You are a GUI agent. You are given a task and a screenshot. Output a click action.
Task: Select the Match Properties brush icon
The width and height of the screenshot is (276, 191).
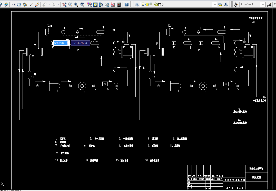pyautogui.click(x=31, y=5)
